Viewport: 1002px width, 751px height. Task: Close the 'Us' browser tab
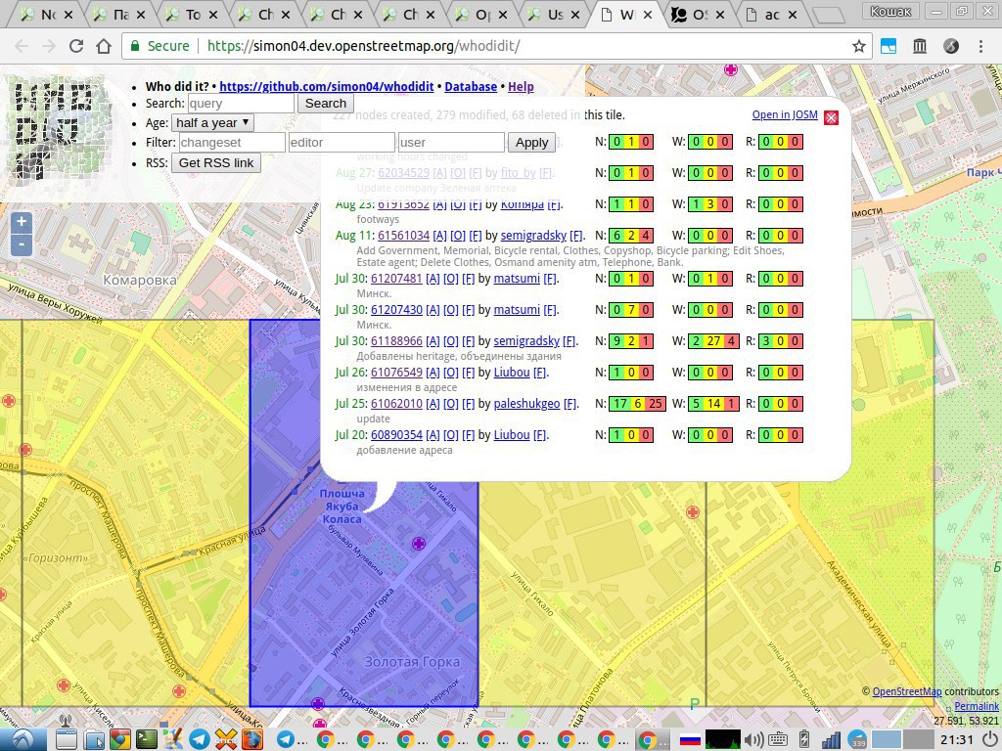575,14
